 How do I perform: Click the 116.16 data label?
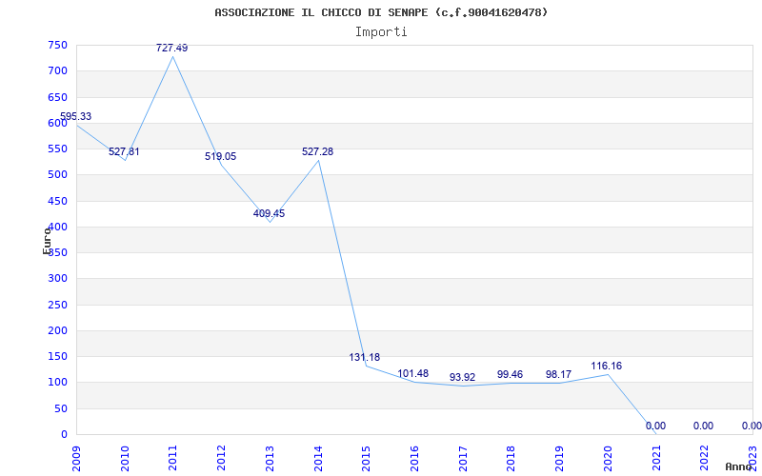(607, 366)
